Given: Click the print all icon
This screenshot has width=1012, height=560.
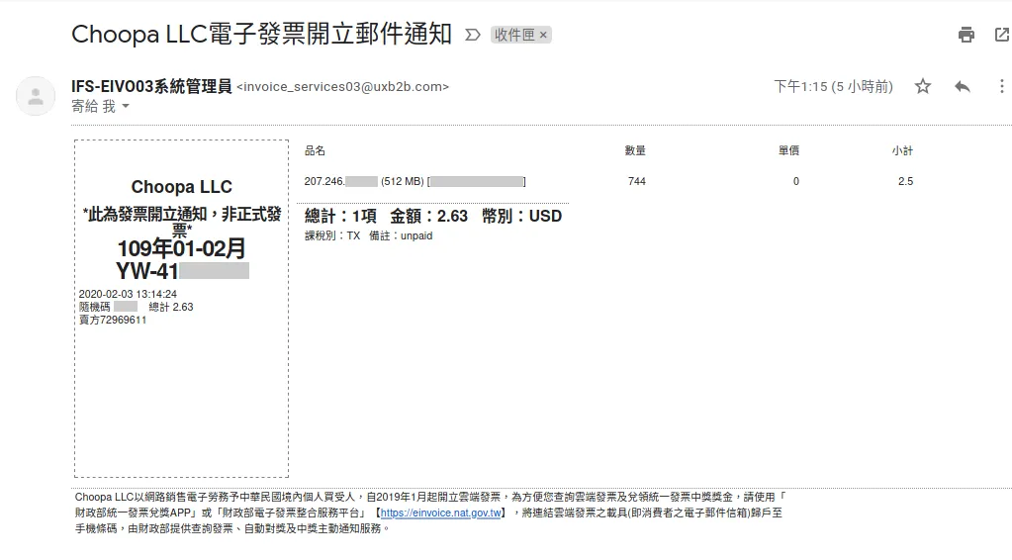Looking at the screenshot, I should pyautogui.click(x=966, y=35).
